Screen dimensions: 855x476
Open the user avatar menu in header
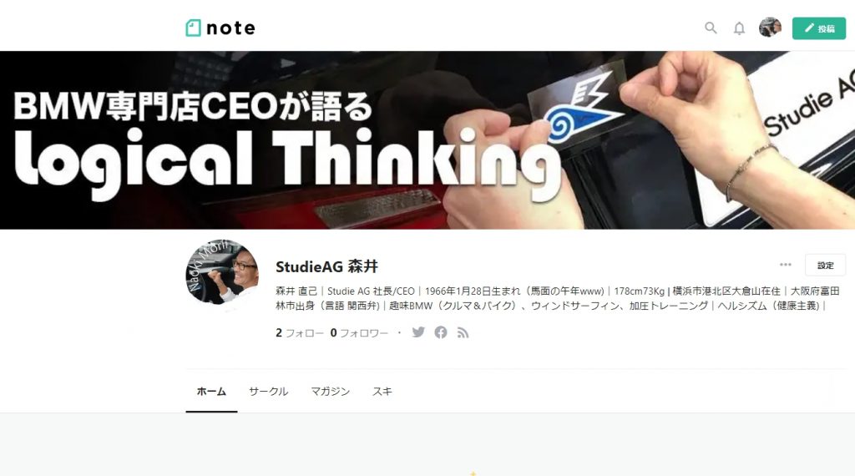tap(770, 28)
